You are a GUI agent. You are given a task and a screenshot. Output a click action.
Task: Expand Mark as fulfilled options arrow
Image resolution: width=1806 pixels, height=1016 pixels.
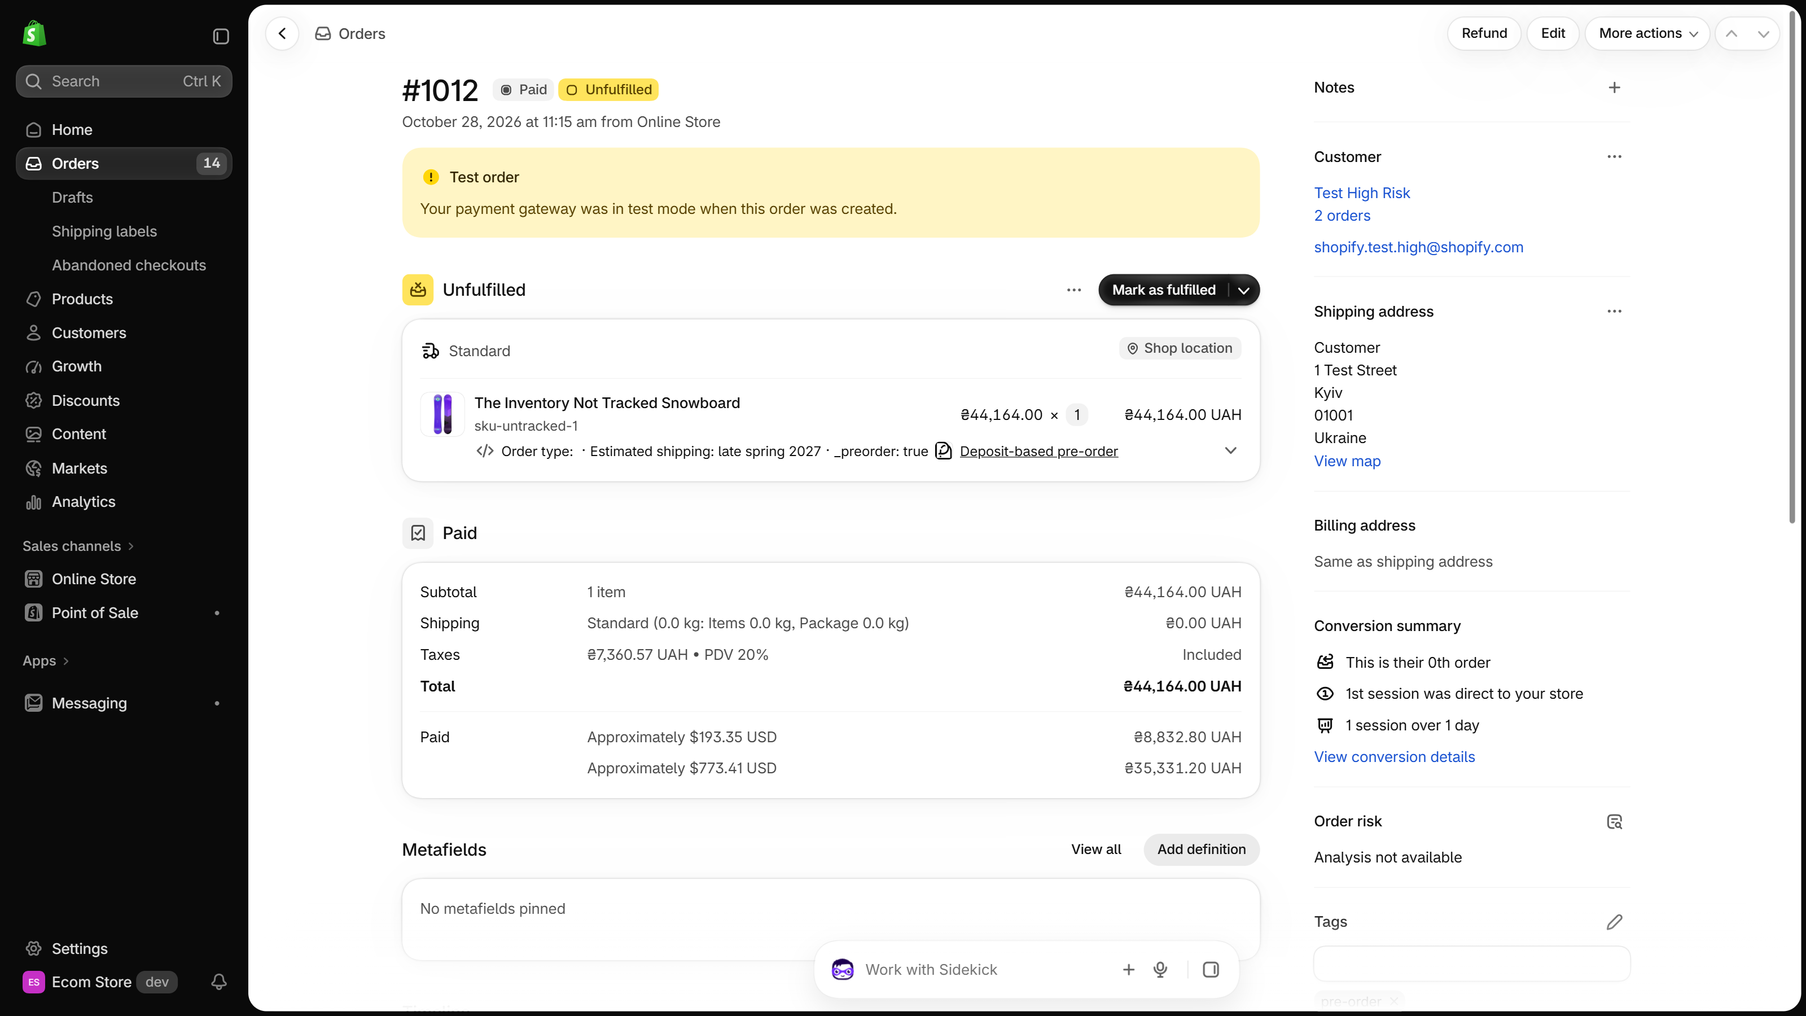[x=1244, y=290]
